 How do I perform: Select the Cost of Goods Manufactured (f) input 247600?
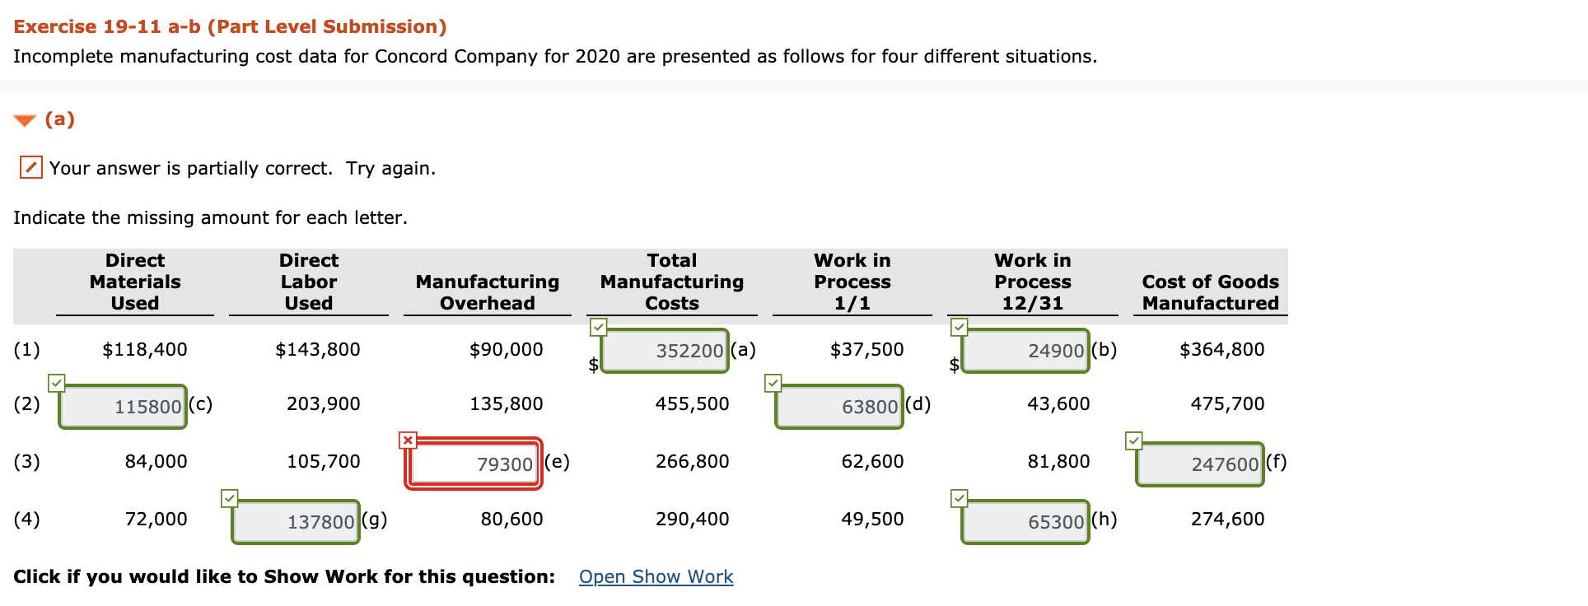point(1200,464)
